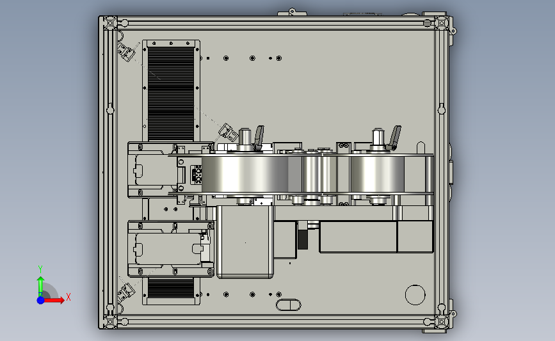Select the wide rectangular cover right of the motor

point(358,237)
